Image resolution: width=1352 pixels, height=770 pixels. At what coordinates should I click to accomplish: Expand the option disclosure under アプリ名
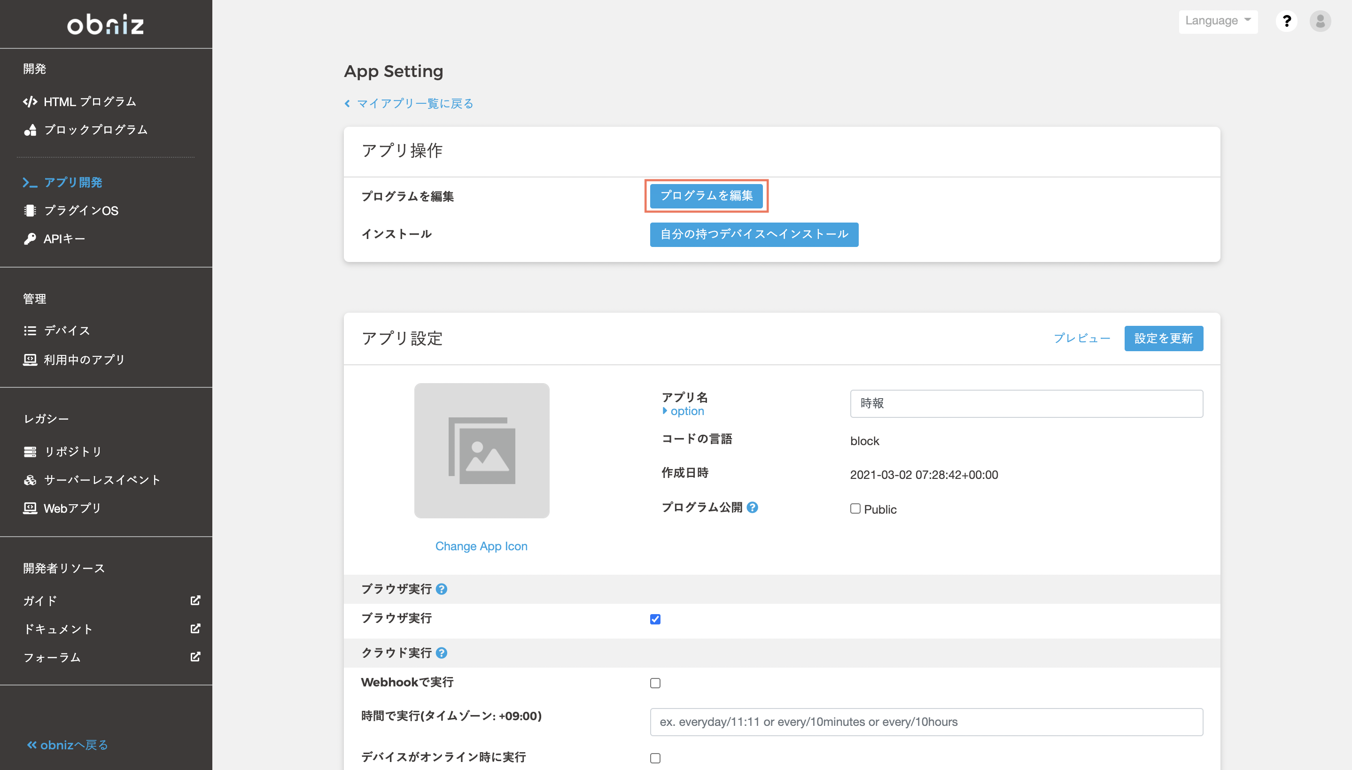click(683, 411)
